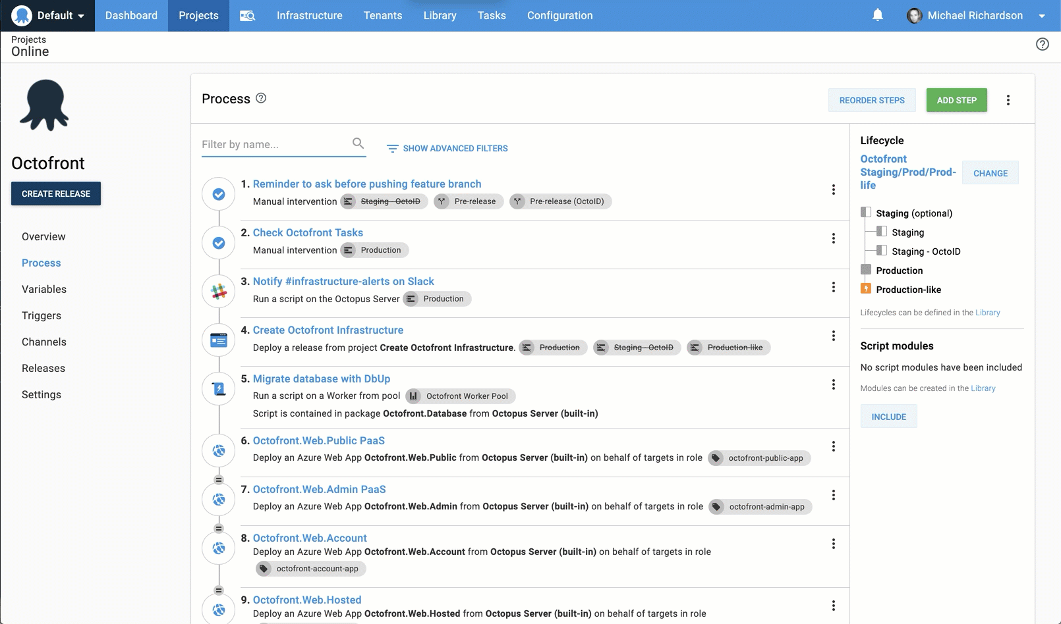Open overflow menu for Migrate database step

(834, 384)
